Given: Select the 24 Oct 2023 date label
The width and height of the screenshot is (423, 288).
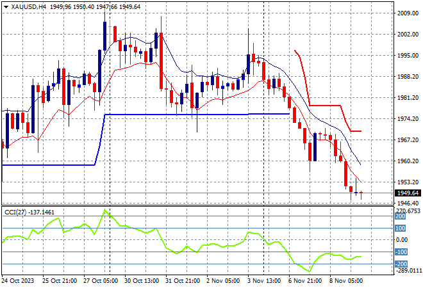Looking at the screenshot, I should click(x=20, y=281).
